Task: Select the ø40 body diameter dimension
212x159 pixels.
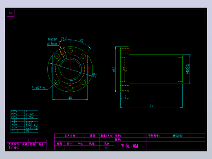Action: 188,69
